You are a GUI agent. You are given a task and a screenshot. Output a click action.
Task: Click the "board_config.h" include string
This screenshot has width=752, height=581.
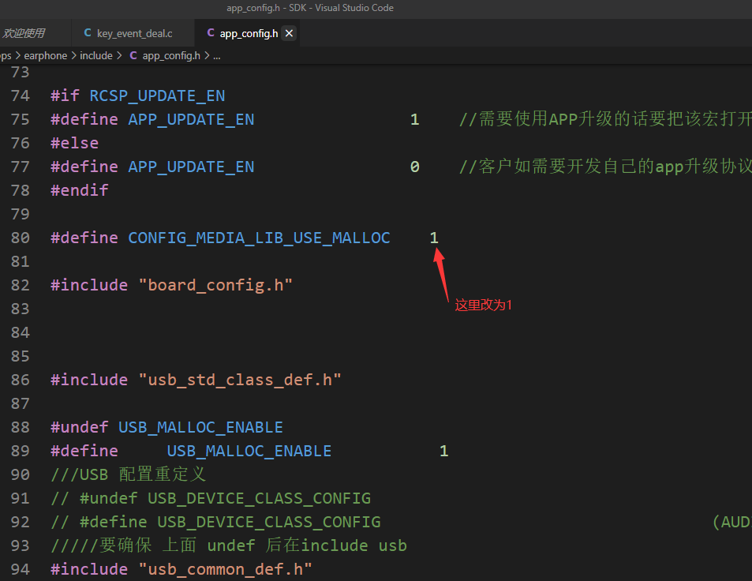click(x=215, y=286)
